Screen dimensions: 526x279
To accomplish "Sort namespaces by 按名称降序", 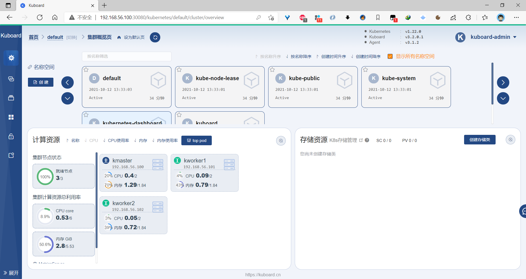I will 298,56.
